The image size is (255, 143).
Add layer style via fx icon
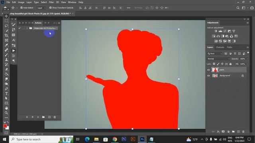coord(218,131)
